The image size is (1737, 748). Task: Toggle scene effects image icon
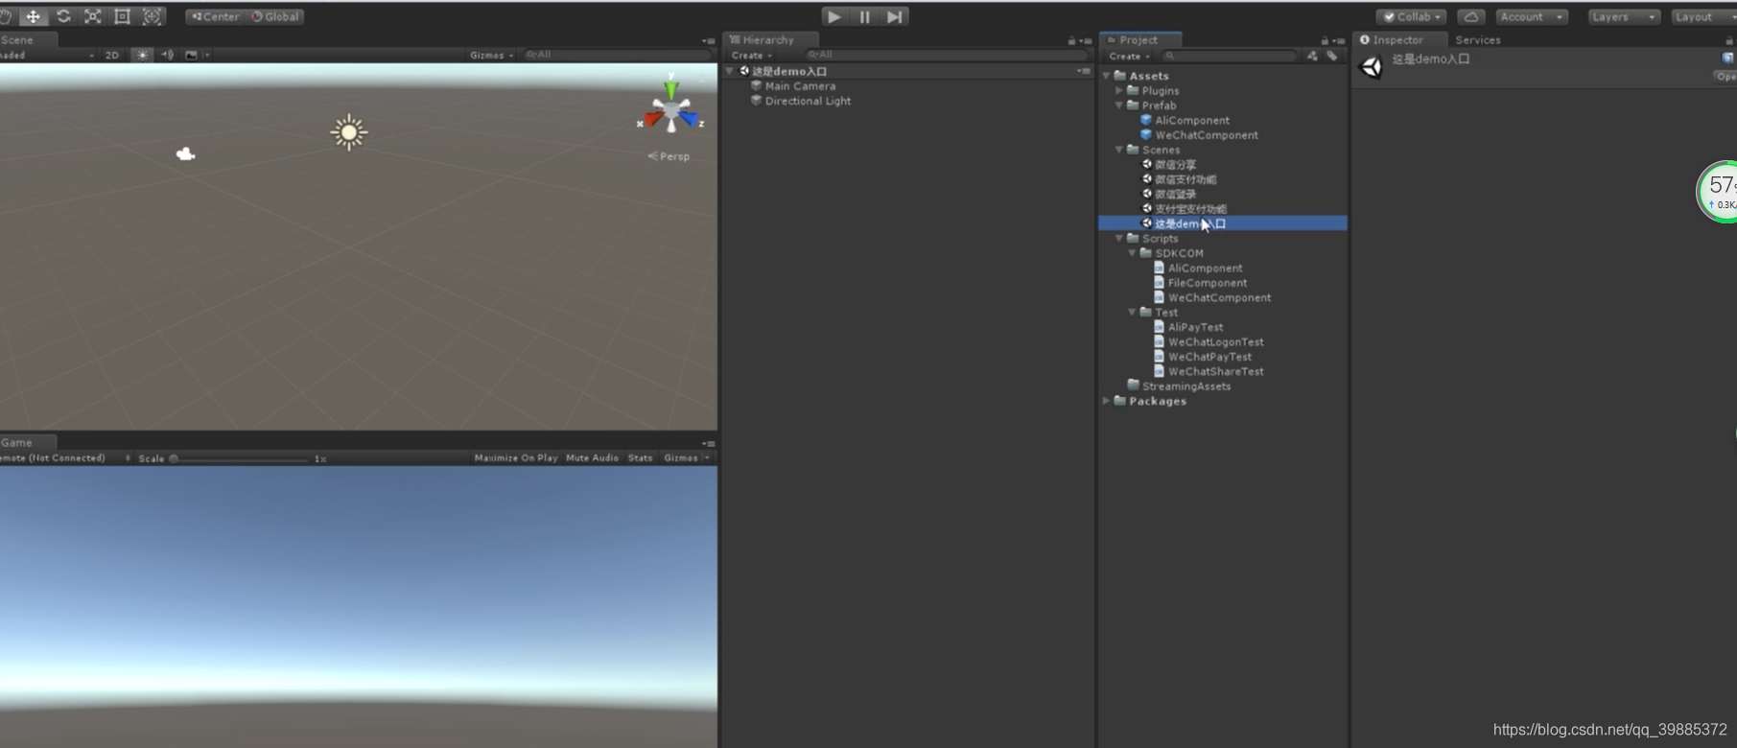tap(191, 55)
